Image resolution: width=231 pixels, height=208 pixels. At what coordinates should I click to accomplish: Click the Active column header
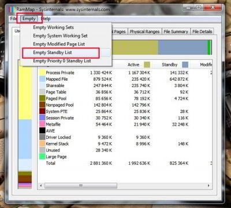[x=133, y=65]
